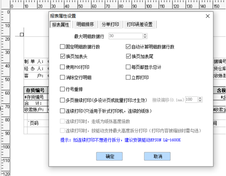This screenshot has height=176, width=226.
Task: Select the 打印误差设置 tab
Action: click(x=140, y=24)
